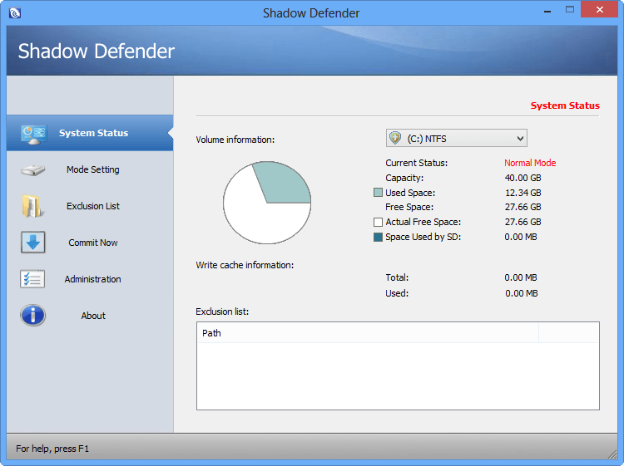Click the red System Status heading
This screenshot has width=624, height=466.
(565, 105)
